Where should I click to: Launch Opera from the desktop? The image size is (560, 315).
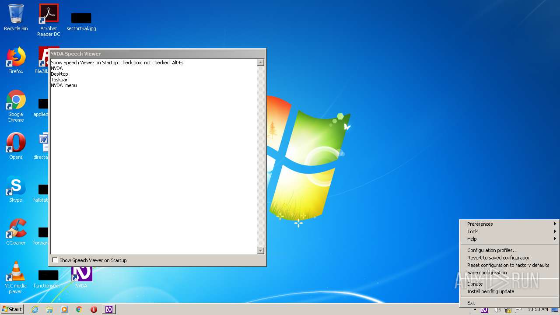click(16, 146)
